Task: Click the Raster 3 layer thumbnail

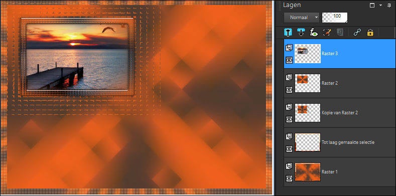Action: point(308,54)
